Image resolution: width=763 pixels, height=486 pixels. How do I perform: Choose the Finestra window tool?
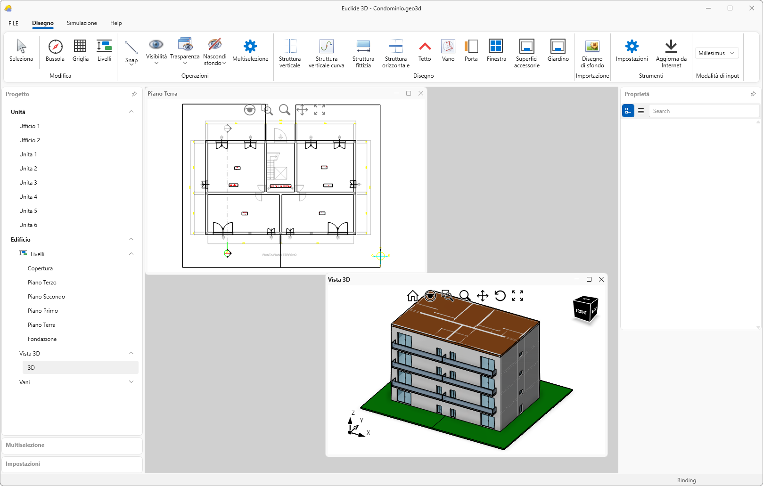[496, 51]
